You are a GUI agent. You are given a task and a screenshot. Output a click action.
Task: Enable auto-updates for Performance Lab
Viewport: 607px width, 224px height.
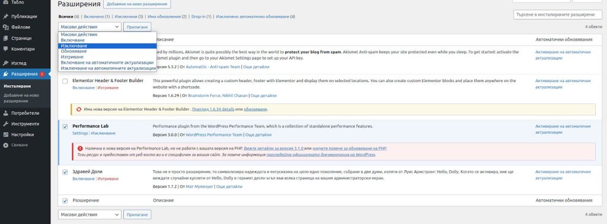click(x=563, y=129)
